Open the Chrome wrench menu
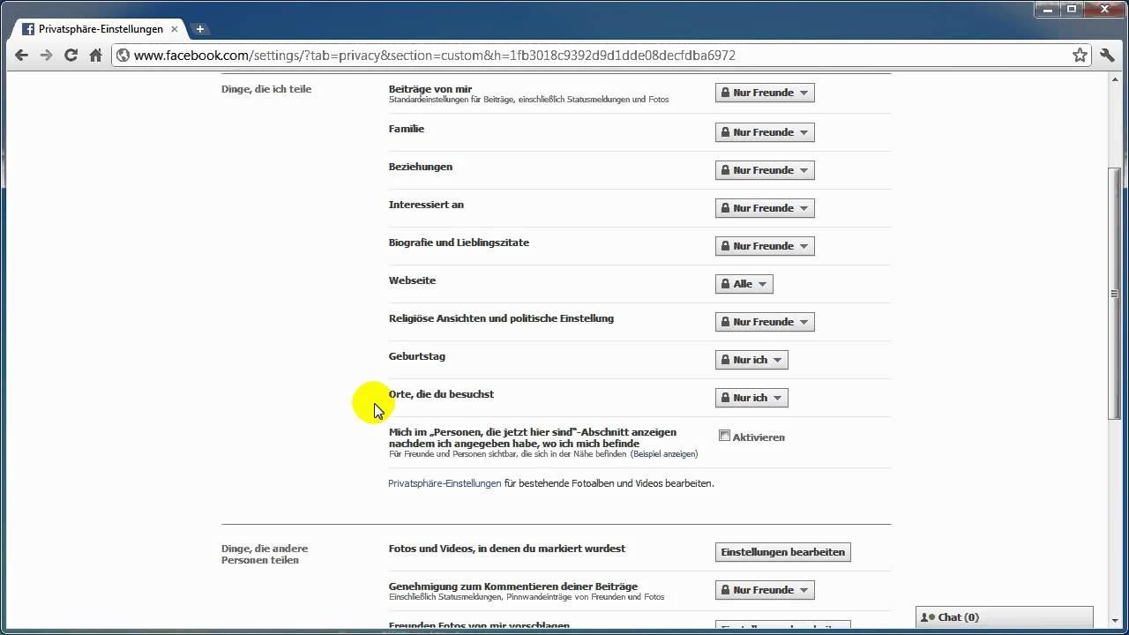Image resolution: width=1129 pixels, height=635 pixels. tap(1108, 55)
